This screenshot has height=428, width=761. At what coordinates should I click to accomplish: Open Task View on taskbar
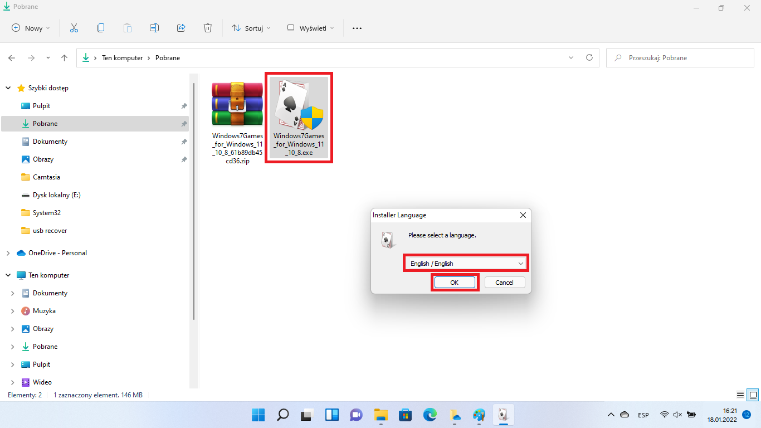(307, 415)
